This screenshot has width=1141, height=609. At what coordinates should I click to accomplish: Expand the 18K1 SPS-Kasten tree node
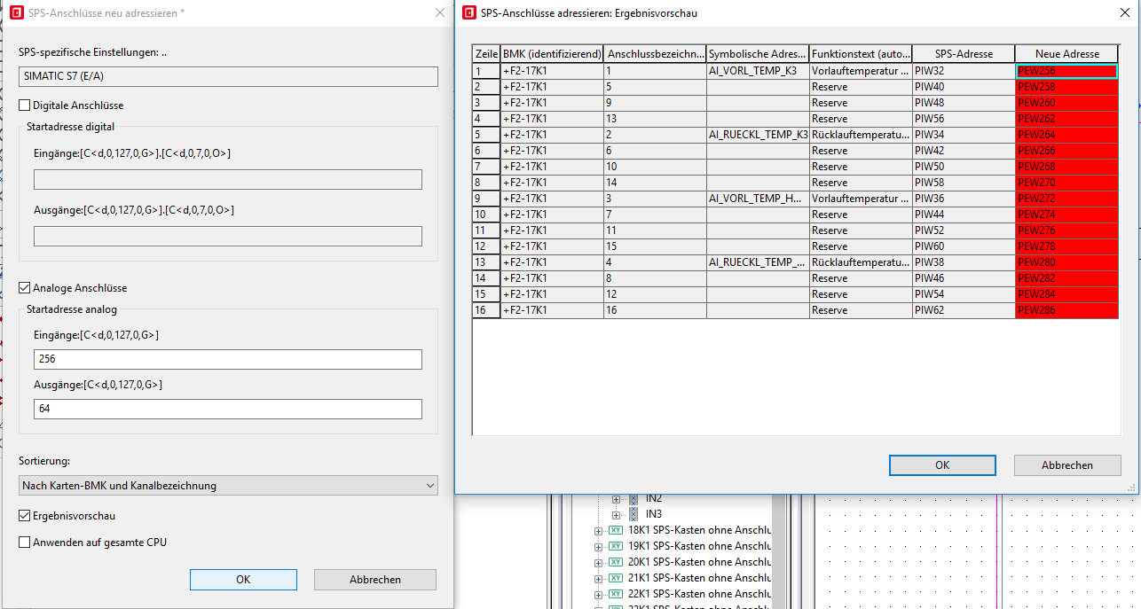[598, 531]
